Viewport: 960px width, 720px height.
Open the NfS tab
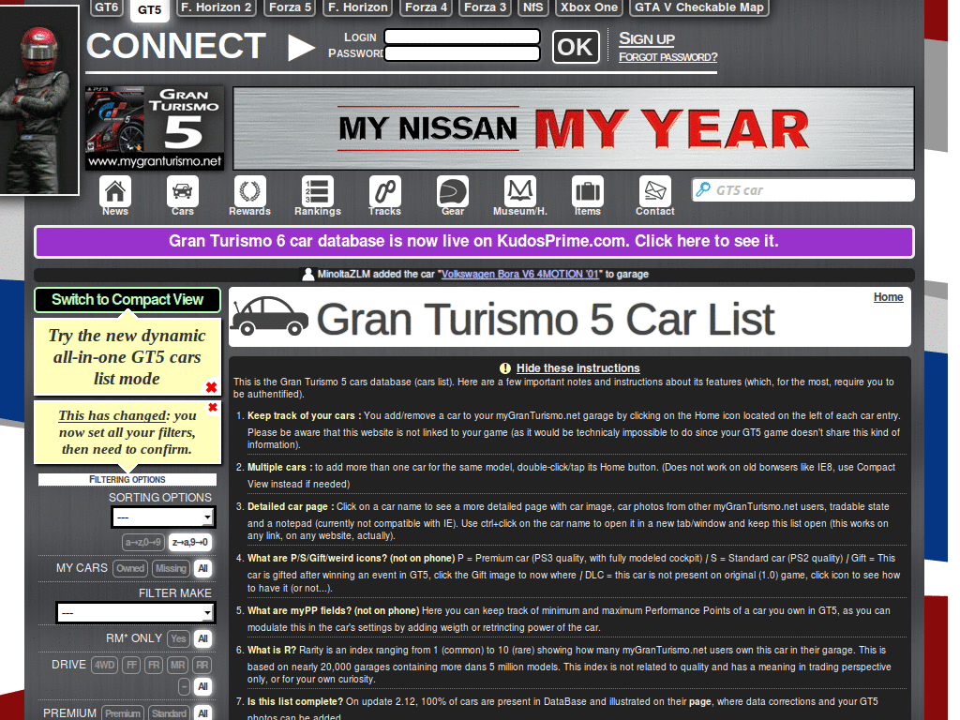tap(532, 7)
